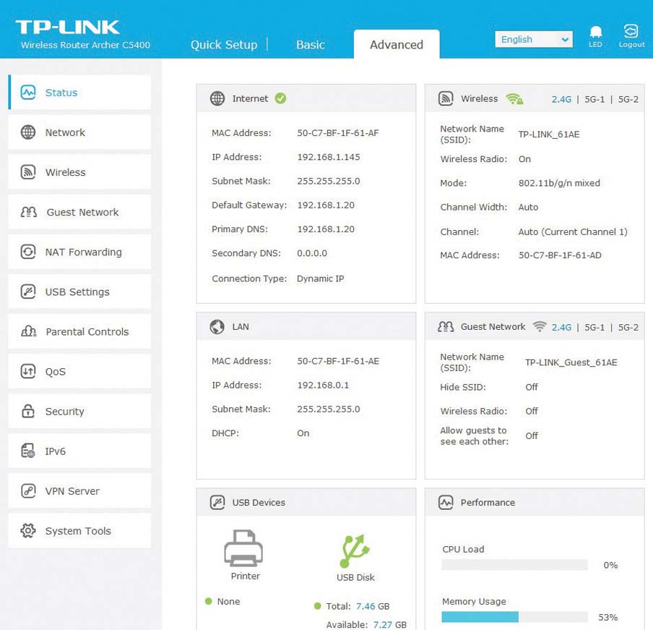653x630 pixels.
Task: Open the Guest Network sidebar item
Action: pyautogui.click(x=79, y=212)
